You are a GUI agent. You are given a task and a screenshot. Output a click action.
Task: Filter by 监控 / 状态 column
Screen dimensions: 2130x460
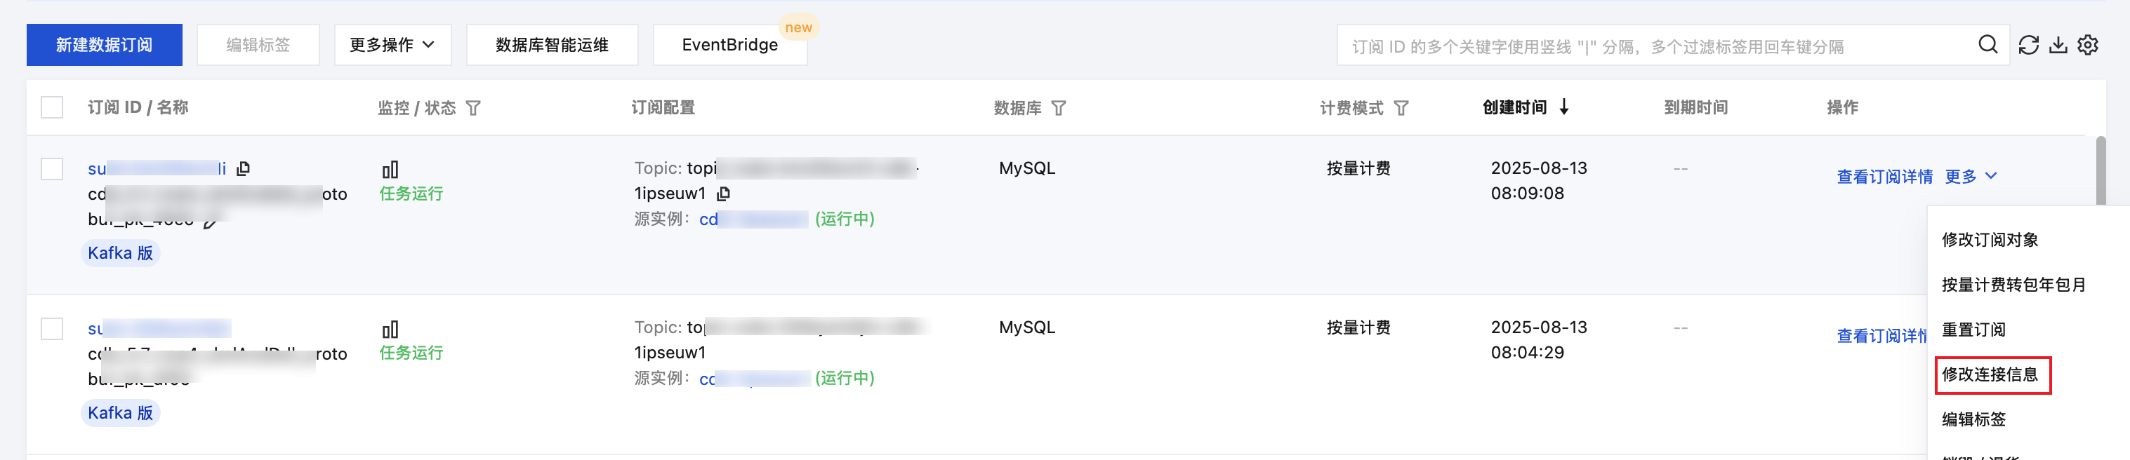coord(473,108)
